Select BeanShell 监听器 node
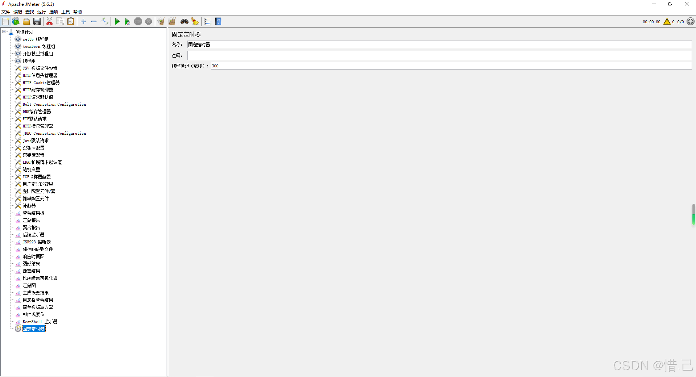The width and height of the screenshot is (696, 377). click(40, 322)
